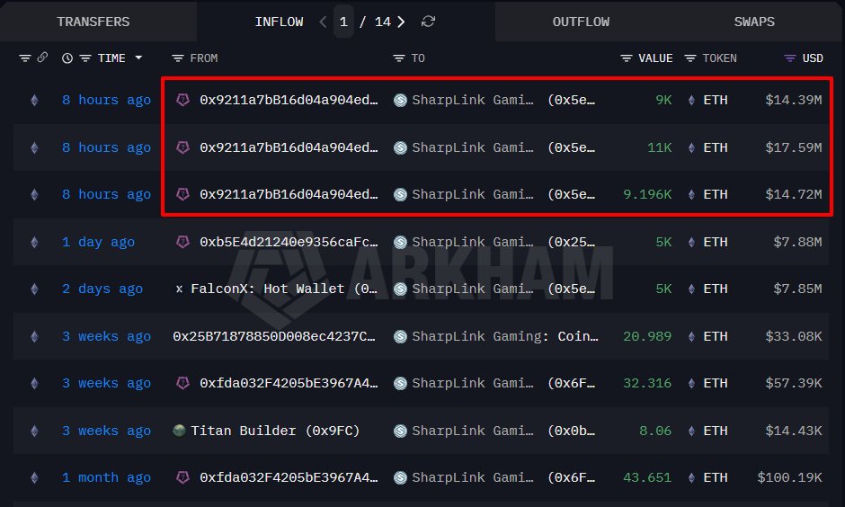Click ETH token icon in $7.85M row

pos(691,289)
